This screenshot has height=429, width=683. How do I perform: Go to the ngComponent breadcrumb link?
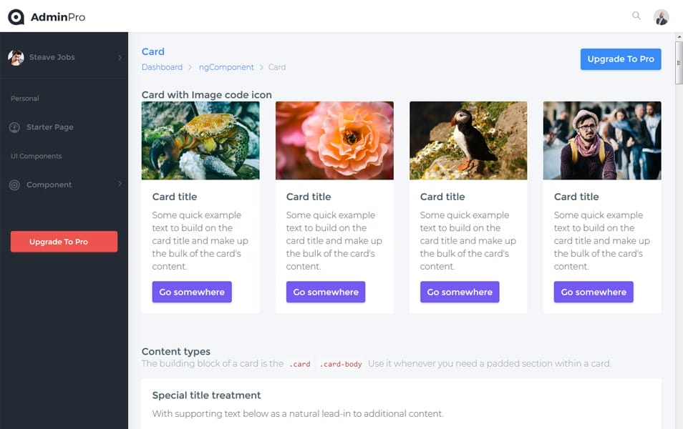tap(226, 67)
